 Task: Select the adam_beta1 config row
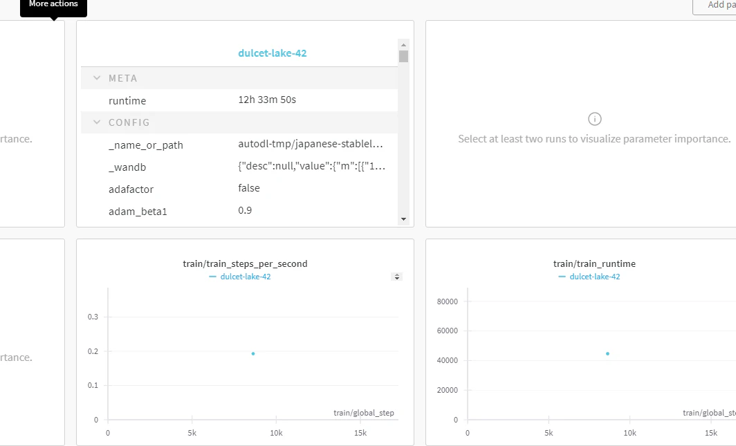[239, 211]
